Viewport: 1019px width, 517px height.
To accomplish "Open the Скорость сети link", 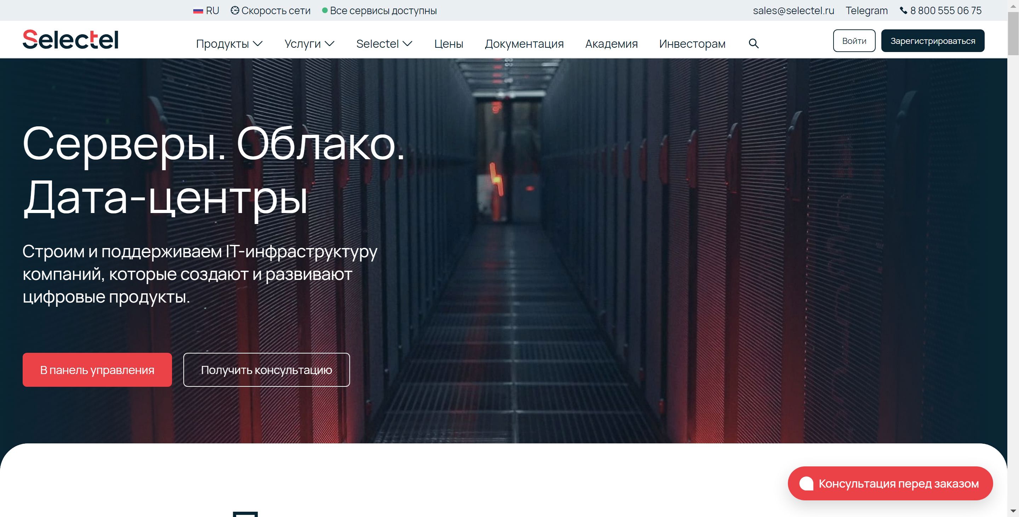I will tap(270, 11).
